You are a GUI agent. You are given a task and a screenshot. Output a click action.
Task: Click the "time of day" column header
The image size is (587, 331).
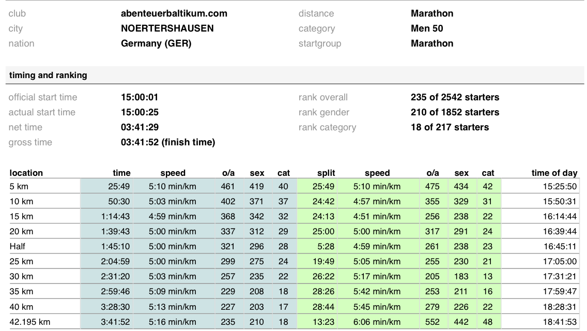pos(554,173)
